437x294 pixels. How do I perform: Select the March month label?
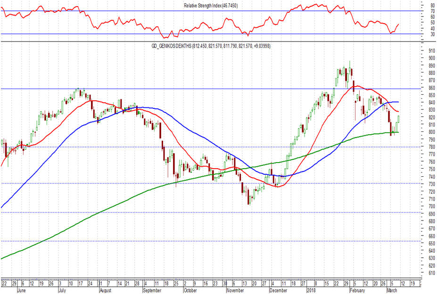point(392,290)
